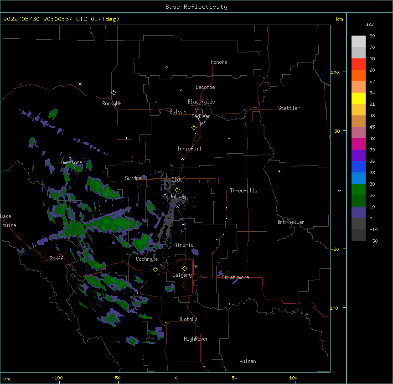Click the 54 dBZ yellow legend swatch
This screenshot has width=393, height=384.
(x=358, y=98)
